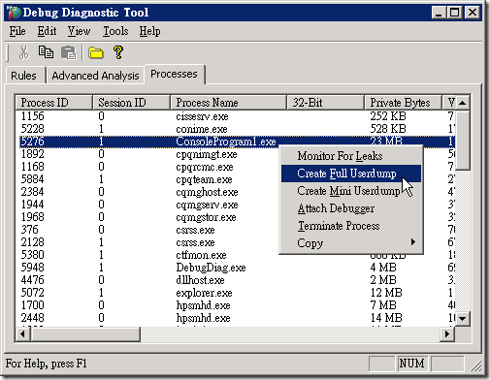Open the Edit menu
Image resolution: width=490 pixels, height=380 pixels.
47,31
